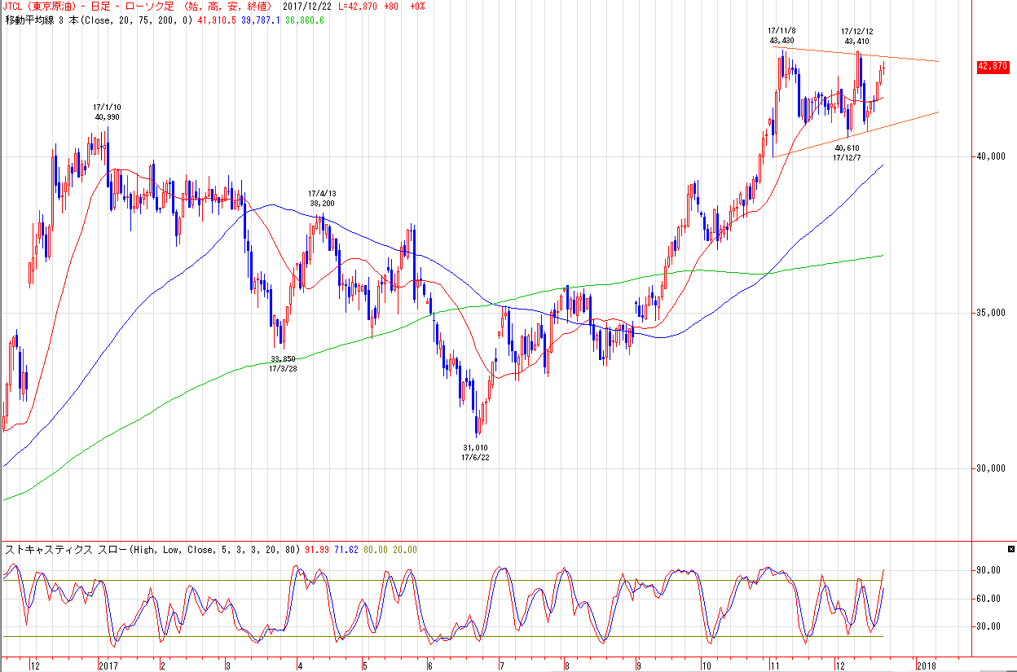The image size is (1017, 672).
Task: Select the overbought level value 80.00
Action: [x=376, y=549]
